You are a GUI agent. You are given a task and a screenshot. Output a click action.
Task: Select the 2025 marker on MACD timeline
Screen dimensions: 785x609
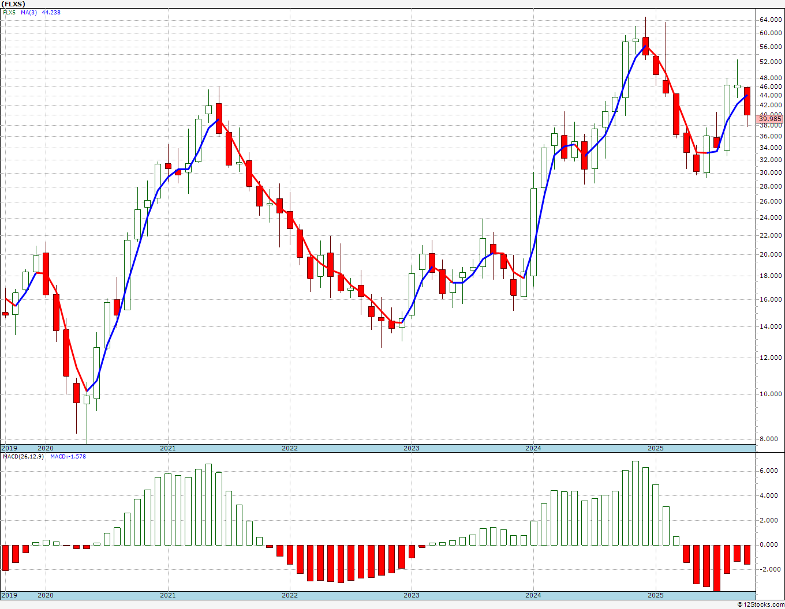[655, 595]
